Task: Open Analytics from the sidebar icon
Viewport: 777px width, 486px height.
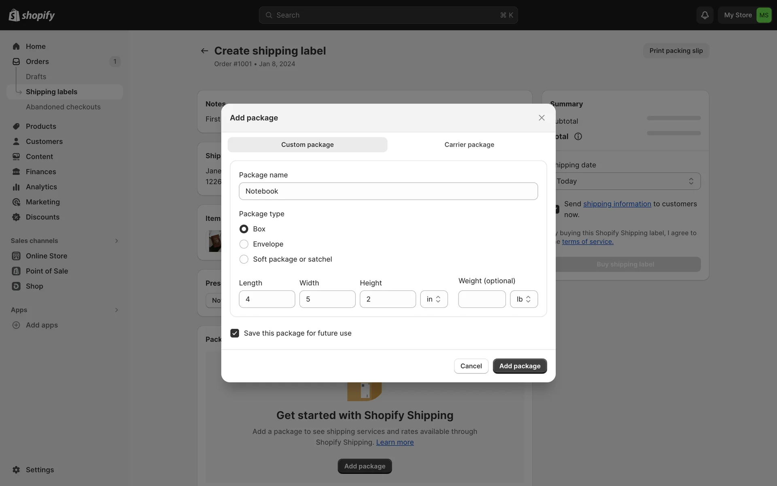Action: (x=16, y=187)
